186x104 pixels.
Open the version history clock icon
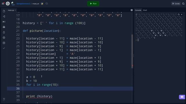[47, 4]
